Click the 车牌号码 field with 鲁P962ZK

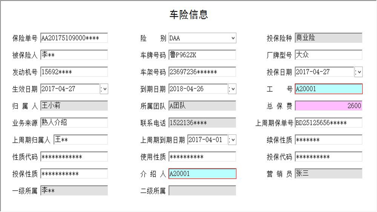(202, 55)
